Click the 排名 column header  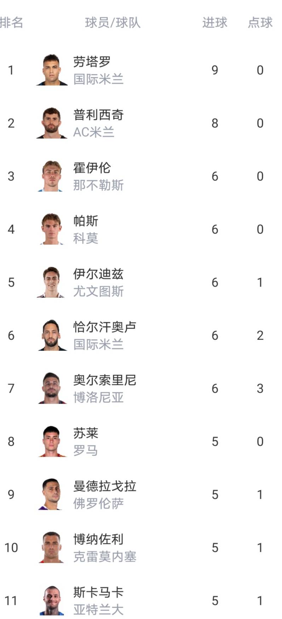click(x=11, y=23)
